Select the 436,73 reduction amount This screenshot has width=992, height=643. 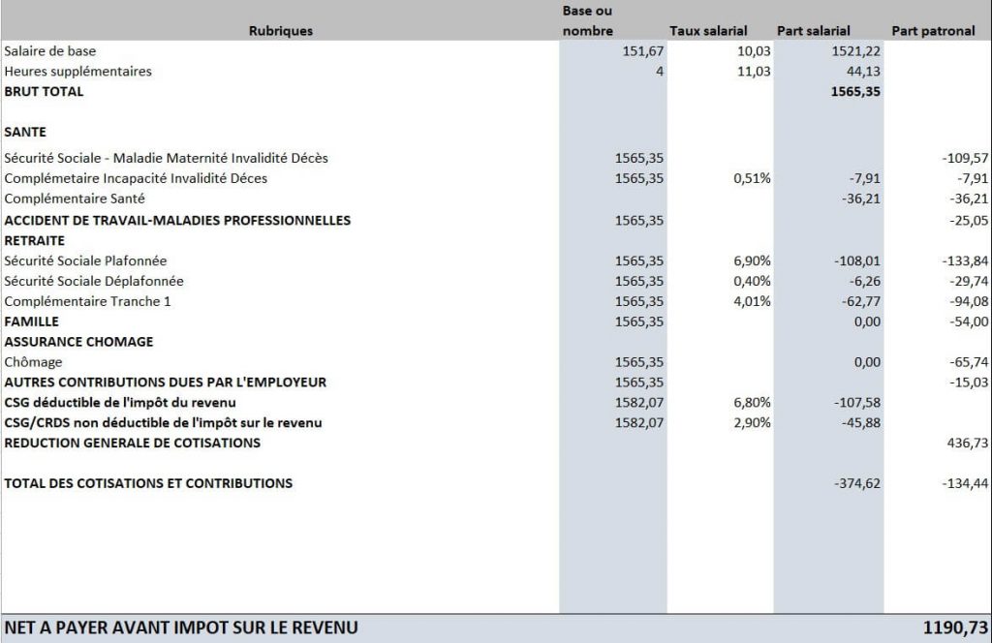pyautogui.click(x=968, y=444)
